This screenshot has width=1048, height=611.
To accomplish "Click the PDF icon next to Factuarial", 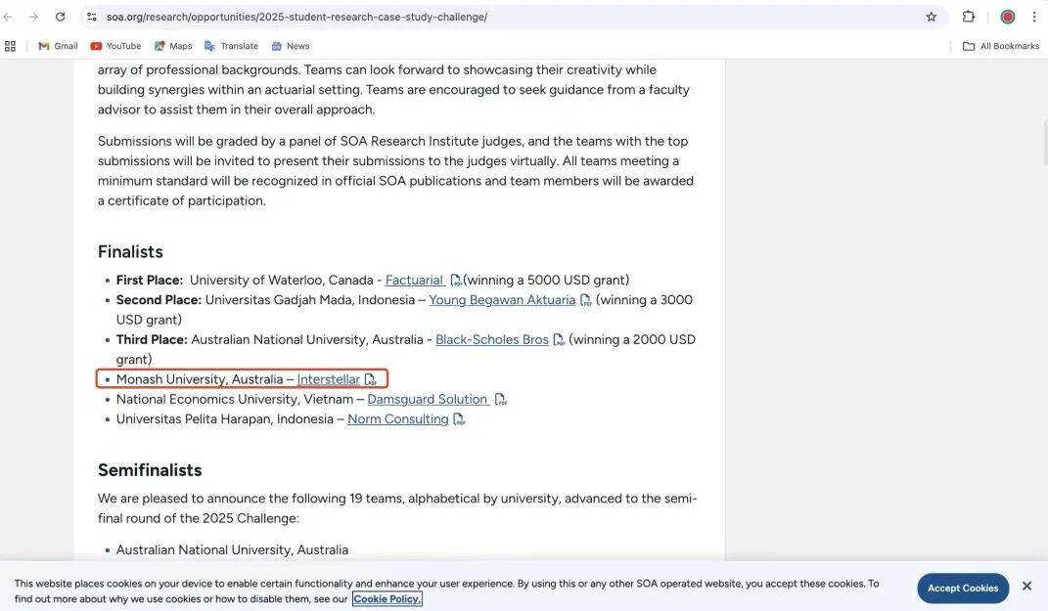I will pos(456,281).
